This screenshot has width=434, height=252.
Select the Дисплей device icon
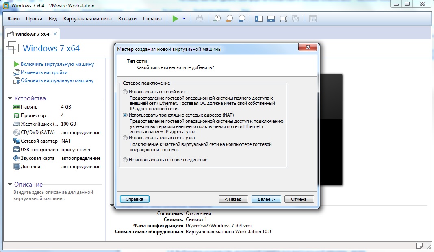[17, 167]
